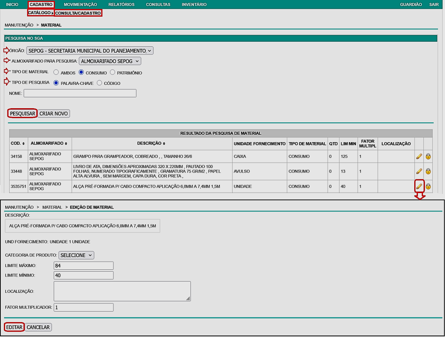Focus the LIMITE MÍNIMO field
The height and width of the screenshot is (337, 445).
coord(84,275)
